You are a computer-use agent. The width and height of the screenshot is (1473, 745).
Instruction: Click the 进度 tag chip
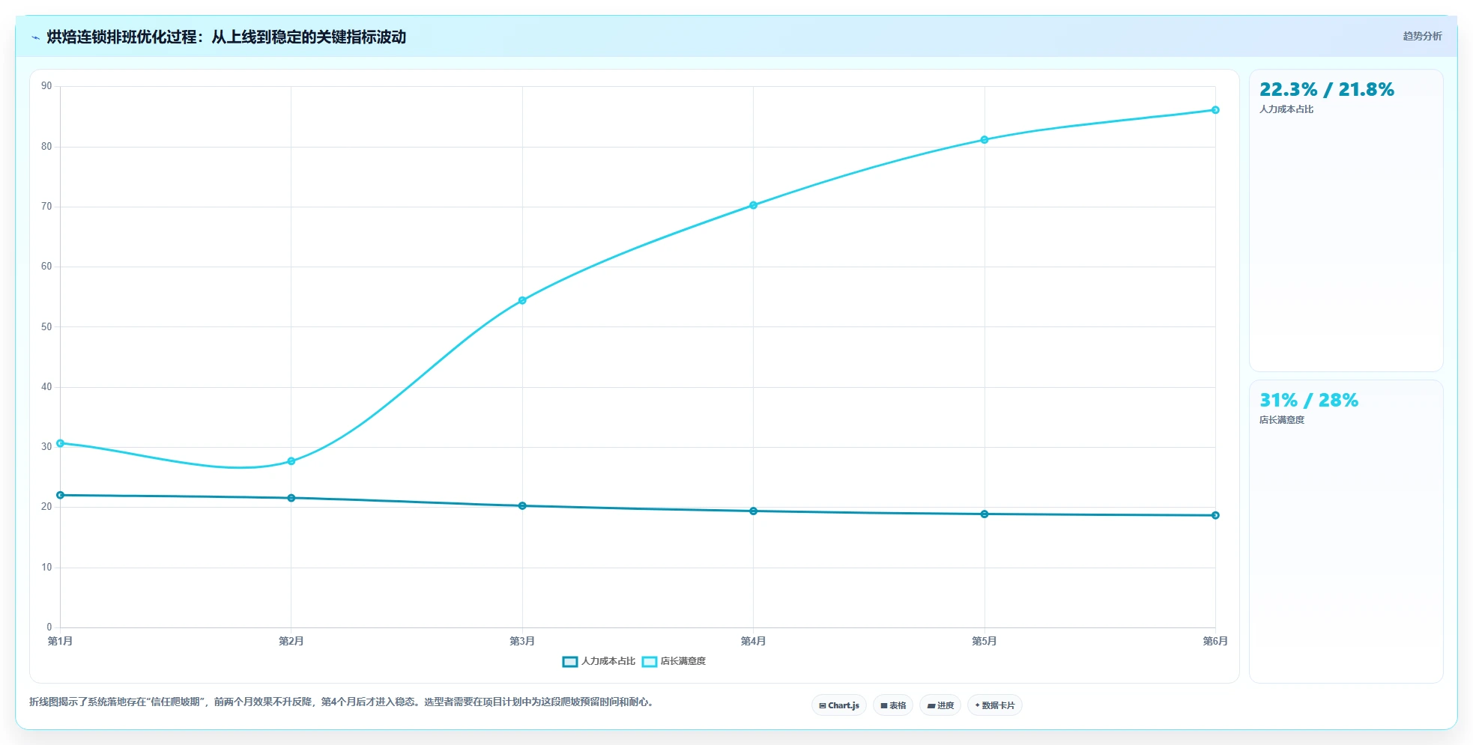click(940, 705)
